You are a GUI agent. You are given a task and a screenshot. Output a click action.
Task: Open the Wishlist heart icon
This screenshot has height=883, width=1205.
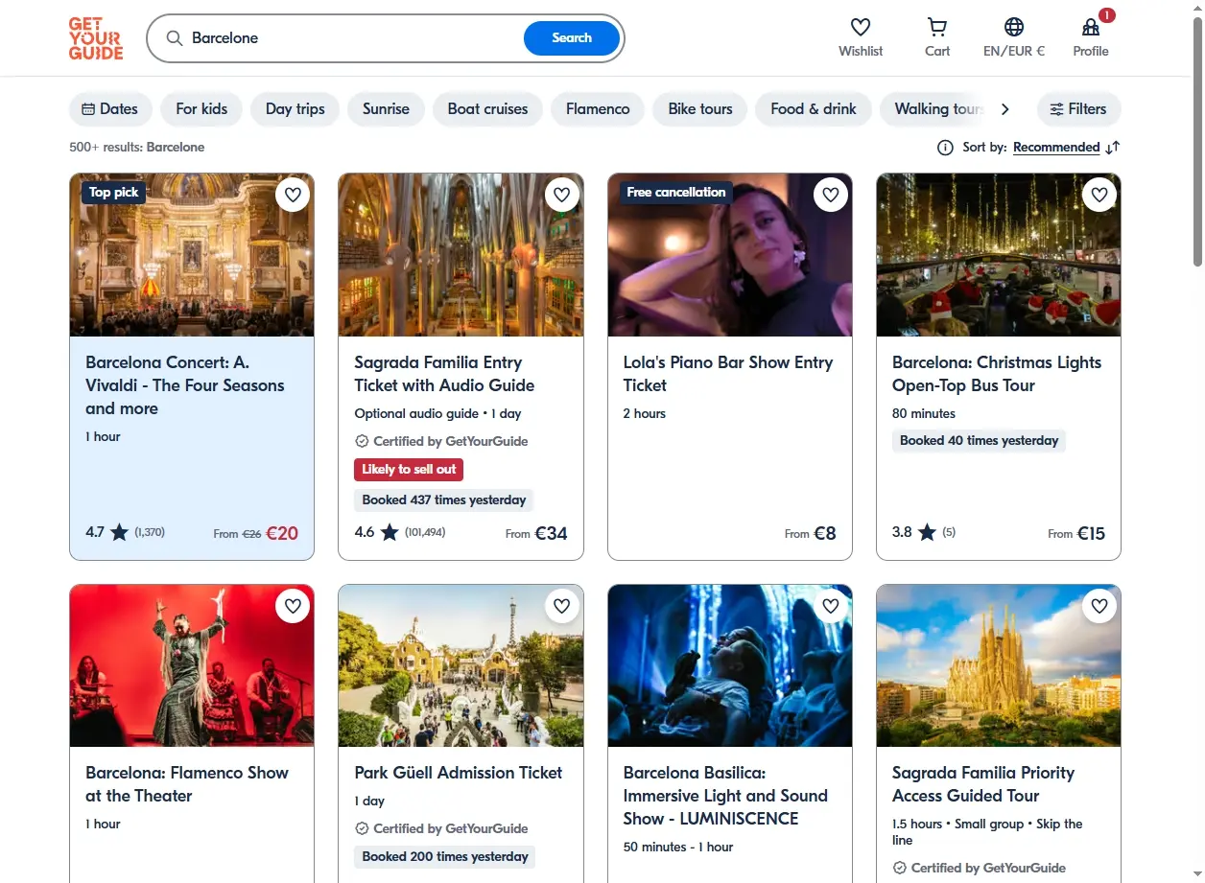click(x=861, y=27)
